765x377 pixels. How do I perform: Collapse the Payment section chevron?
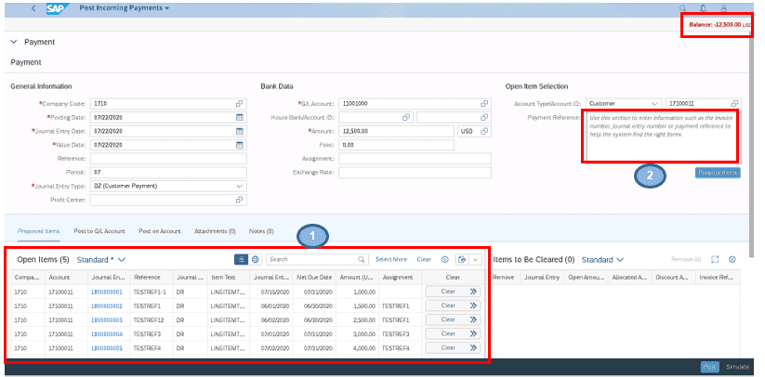(13, 42)
